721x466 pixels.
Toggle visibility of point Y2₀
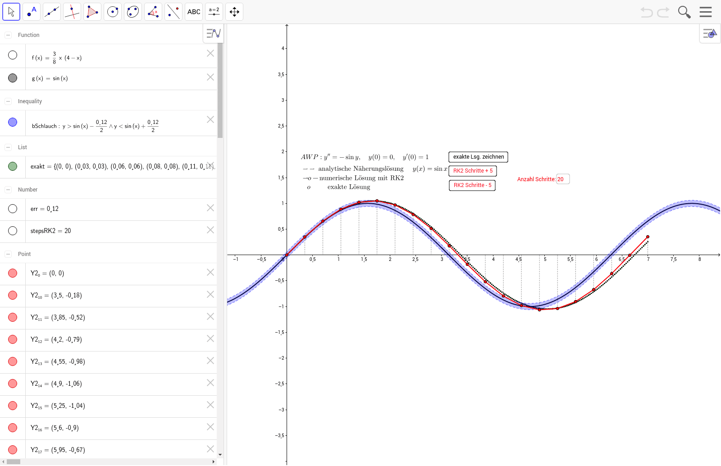tap(13, 273)
